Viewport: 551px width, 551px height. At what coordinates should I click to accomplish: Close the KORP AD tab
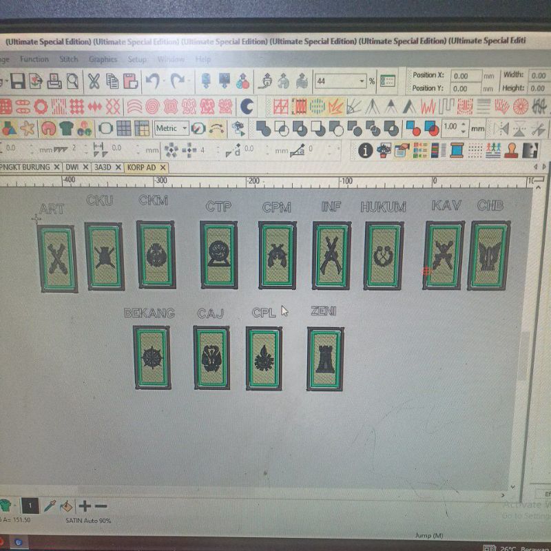pos(163,167)
